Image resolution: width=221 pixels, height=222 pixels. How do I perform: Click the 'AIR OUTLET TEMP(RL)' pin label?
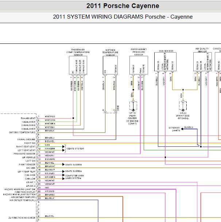click(x=23, y=200)
